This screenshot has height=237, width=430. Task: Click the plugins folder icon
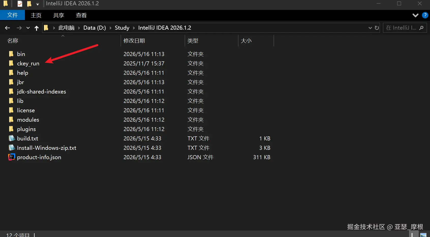pyautogui.click(x=11, y=129)
